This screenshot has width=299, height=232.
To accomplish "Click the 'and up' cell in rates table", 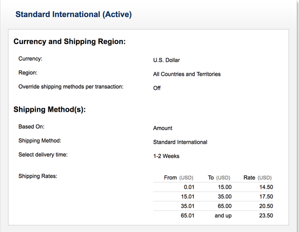I will (223, 216).
